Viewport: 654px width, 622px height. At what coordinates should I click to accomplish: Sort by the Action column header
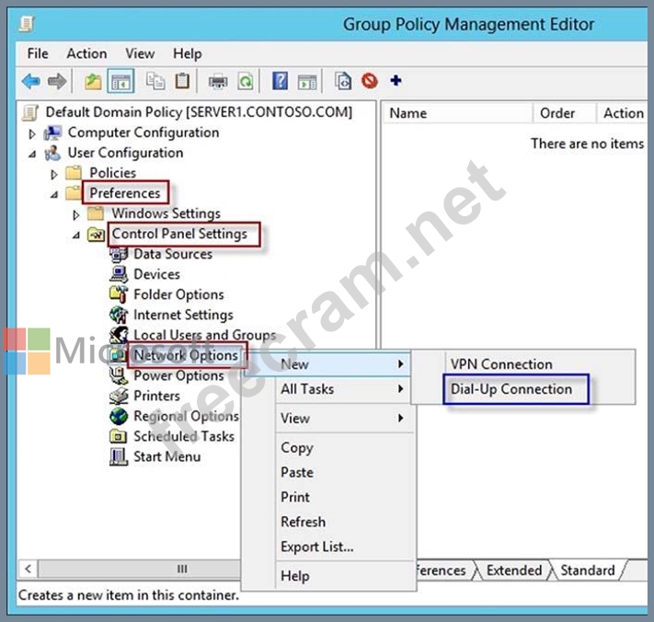click(x=623, y=113)
